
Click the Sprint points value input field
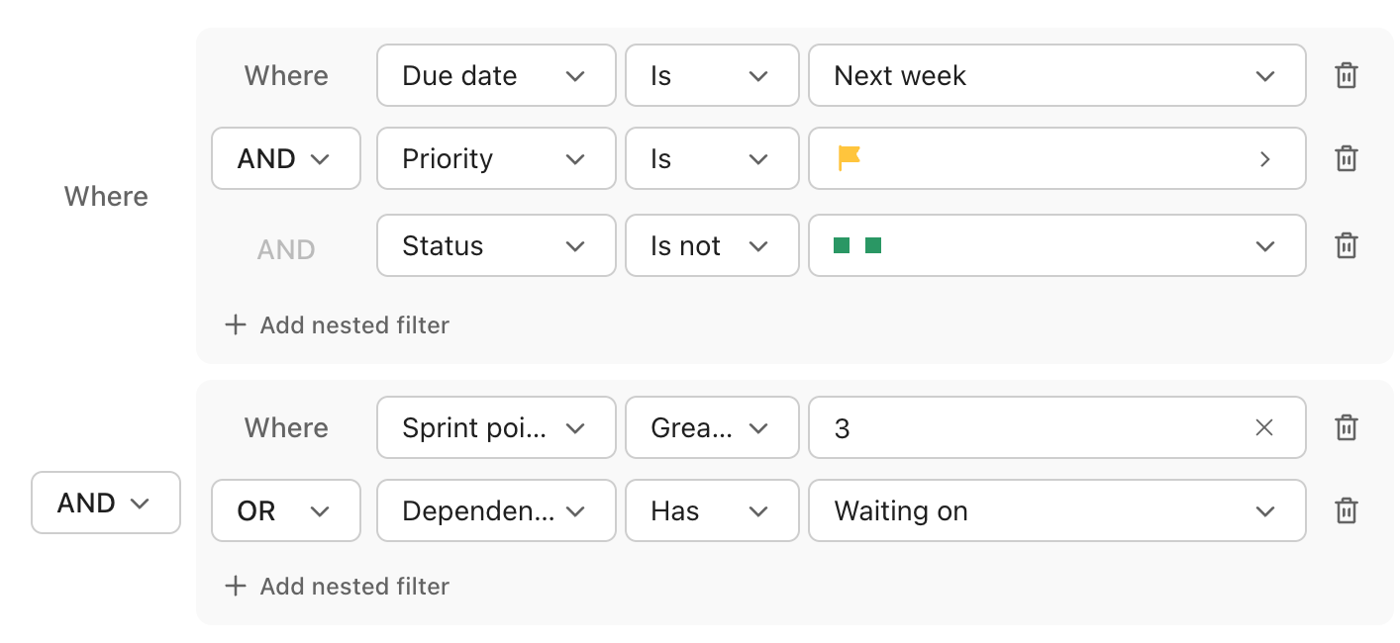click(1030, 428)
